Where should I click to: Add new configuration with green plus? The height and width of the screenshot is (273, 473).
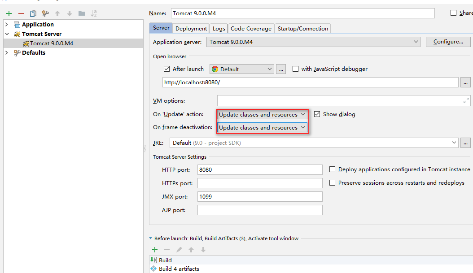point(9,13)
